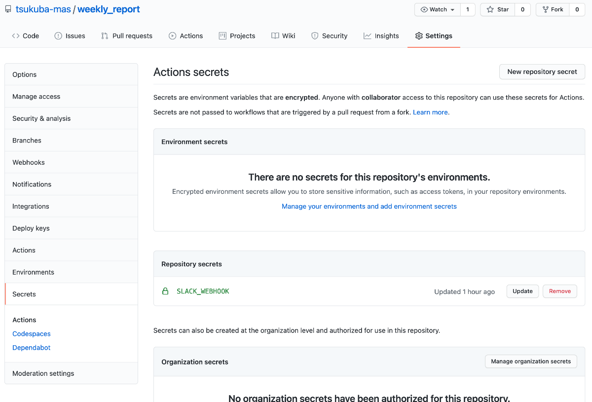This screenshot has height=402, width=592.
Task: Open Codespaces secrets link
Action: point(32,334)
